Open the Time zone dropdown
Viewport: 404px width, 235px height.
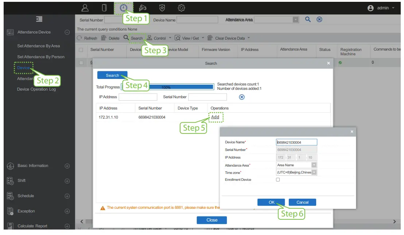tap(314, 172)
